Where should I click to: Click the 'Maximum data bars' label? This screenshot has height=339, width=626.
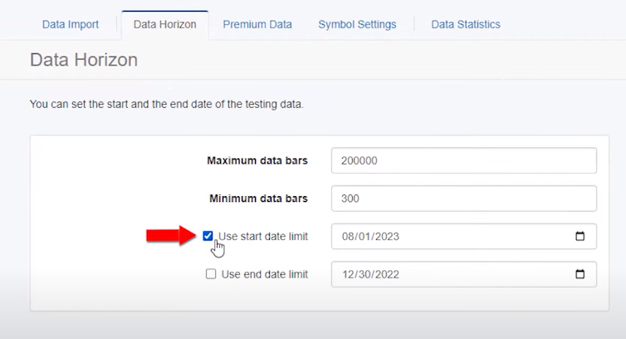(x=257, y=160)
